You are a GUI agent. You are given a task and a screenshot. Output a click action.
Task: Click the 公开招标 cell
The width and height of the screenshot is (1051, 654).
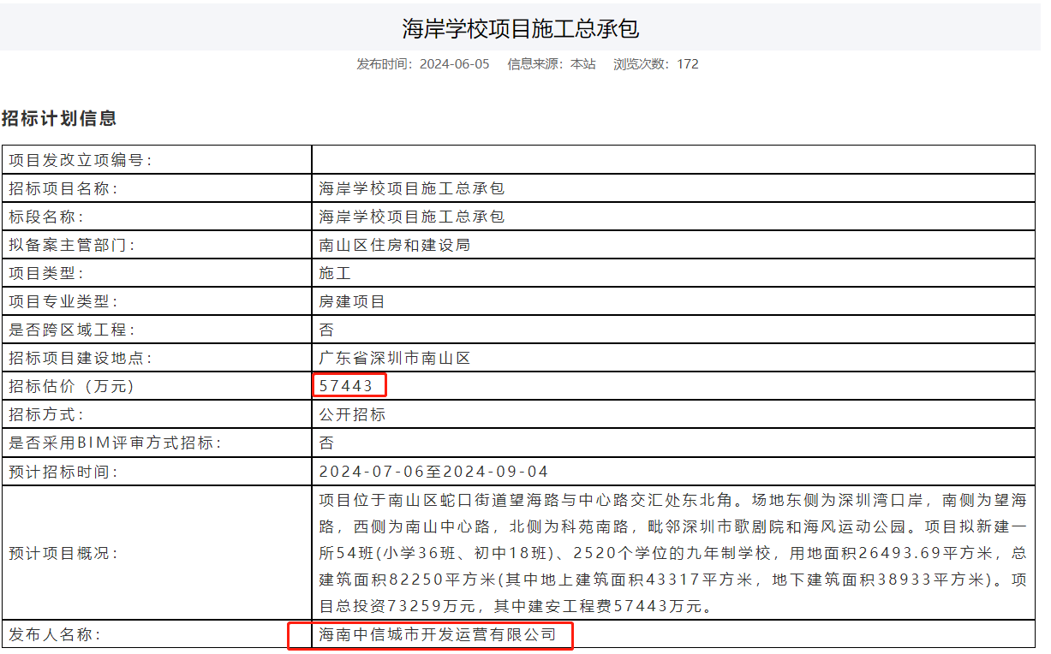(352, 414)
